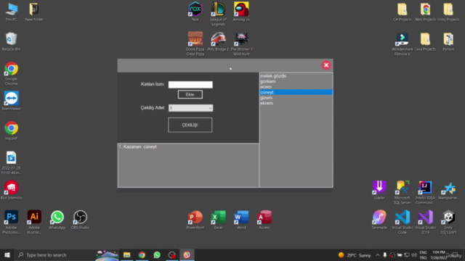The height and width of the screenshot is (261, 465).
Task: Open Python folder on desktop
Action: pyautogui.click(x=448, y=42)
